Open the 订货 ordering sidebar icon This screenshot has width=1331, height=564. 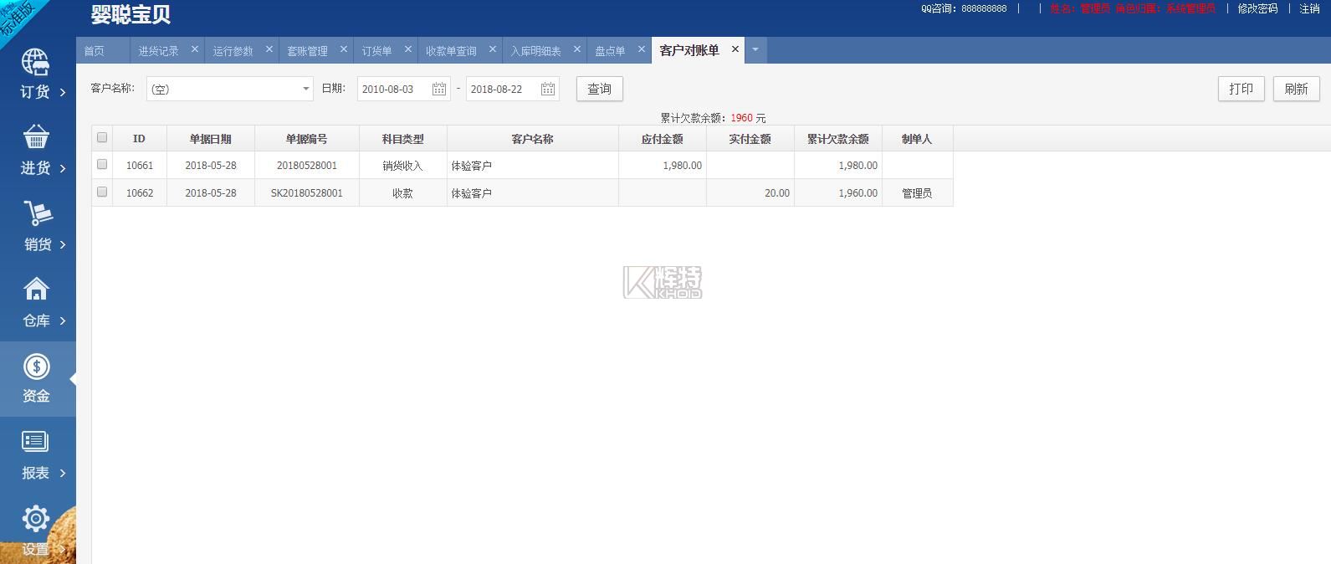[x=35, y=63]
